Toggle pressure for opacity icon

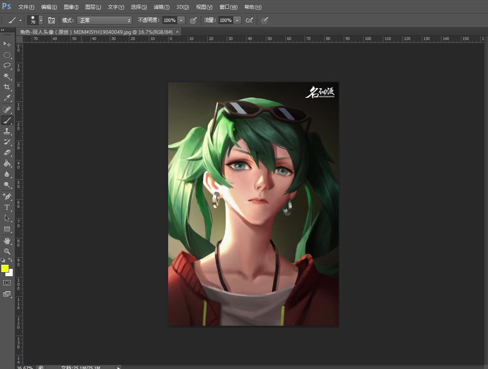coord(193,21)
